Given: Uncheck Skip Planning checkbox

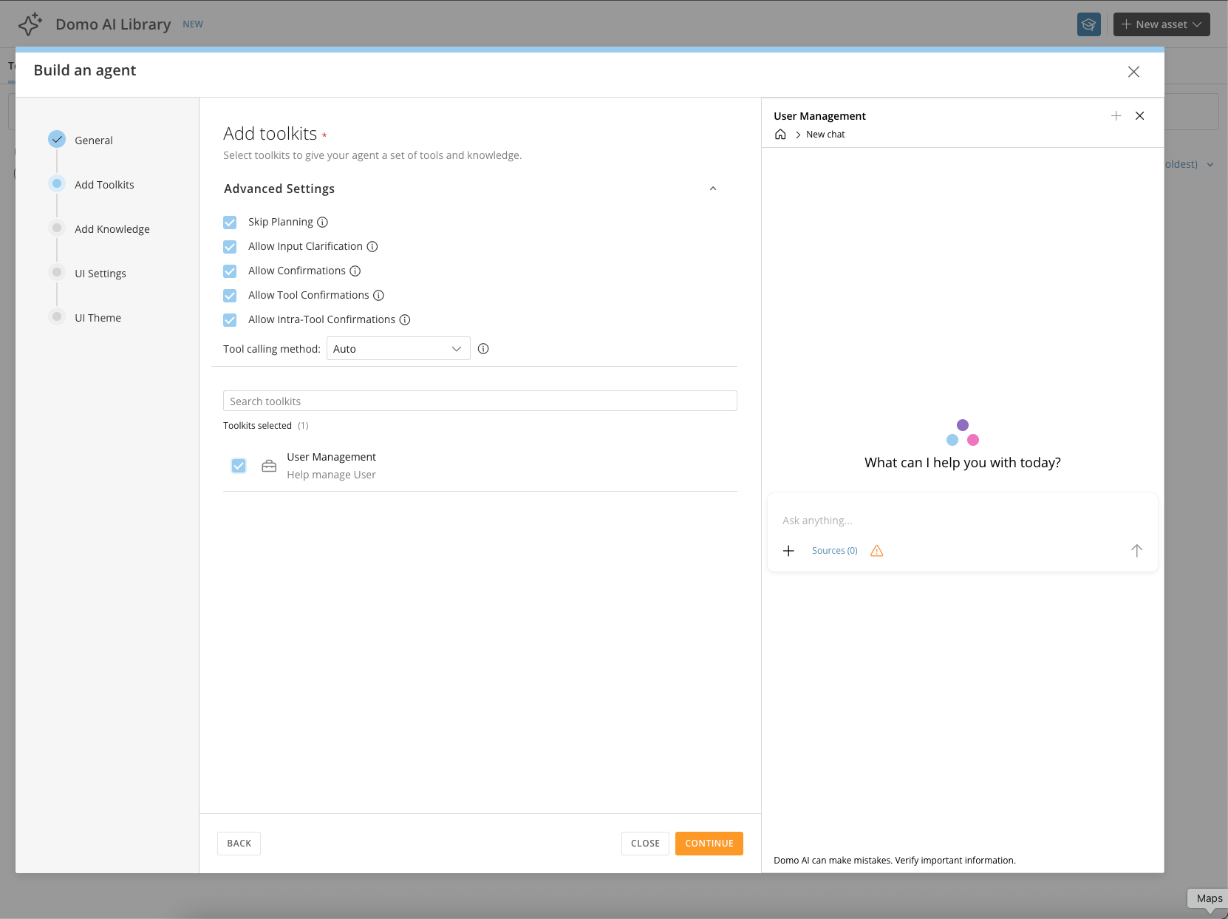Looking at the screenshot, I should [x=230, y=223].
